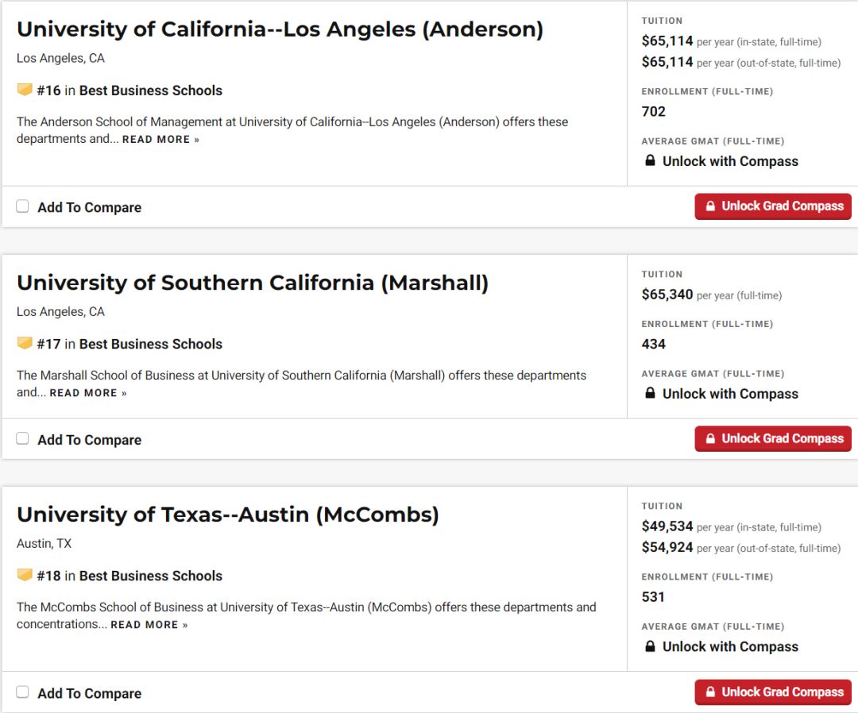The image size is (858, 713).
Task: Open Best Business Schools link for #18 ranking
Action: [x=150, y=576]
